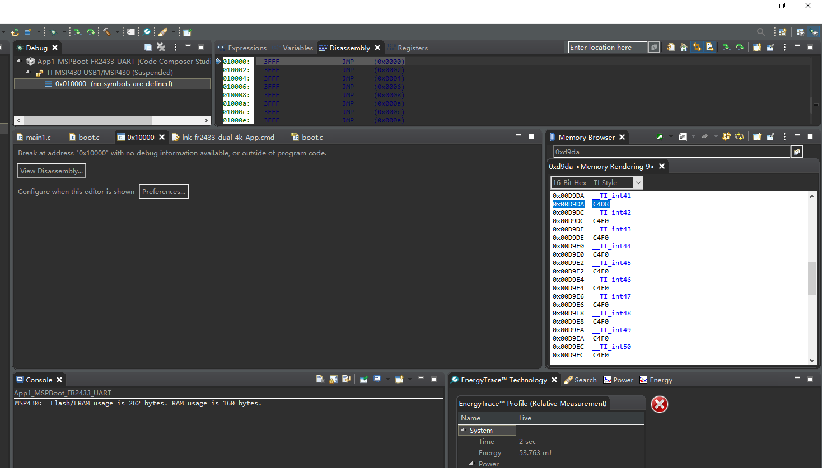The height and width of the screenshot is (468, 822).
Task: Click the green bug Debug launch icon
Action: (x=53, y=32)
